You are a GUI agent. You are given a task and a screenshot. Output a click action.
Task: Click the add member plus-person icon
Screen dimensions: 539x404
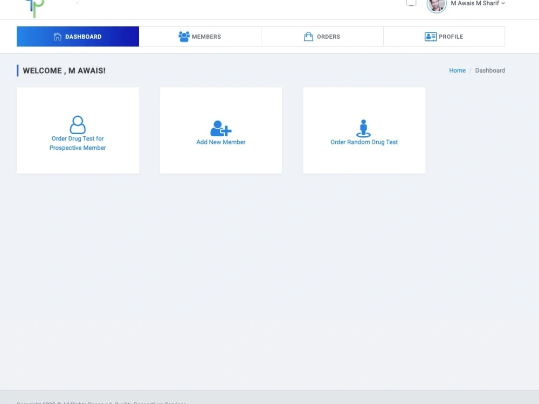[x=220, y=129]
